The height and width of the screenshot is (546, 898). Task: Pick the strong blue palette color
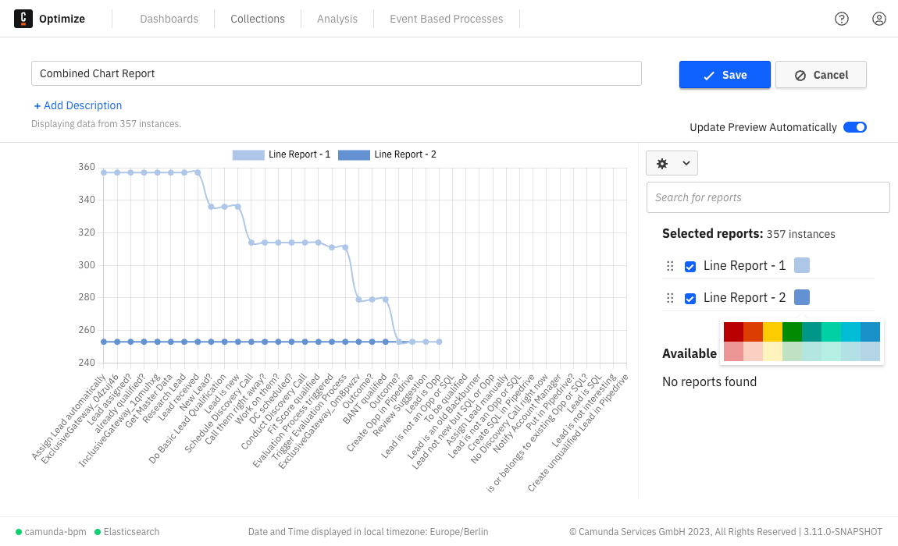coord(870,332)
